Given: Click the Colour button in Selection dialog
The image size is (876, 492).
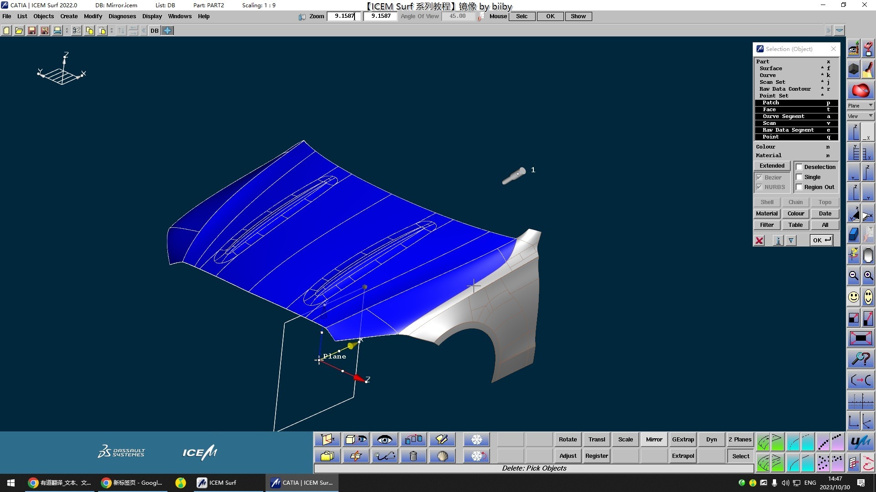Looking at the screenshot, I should (x=796, y=214).
